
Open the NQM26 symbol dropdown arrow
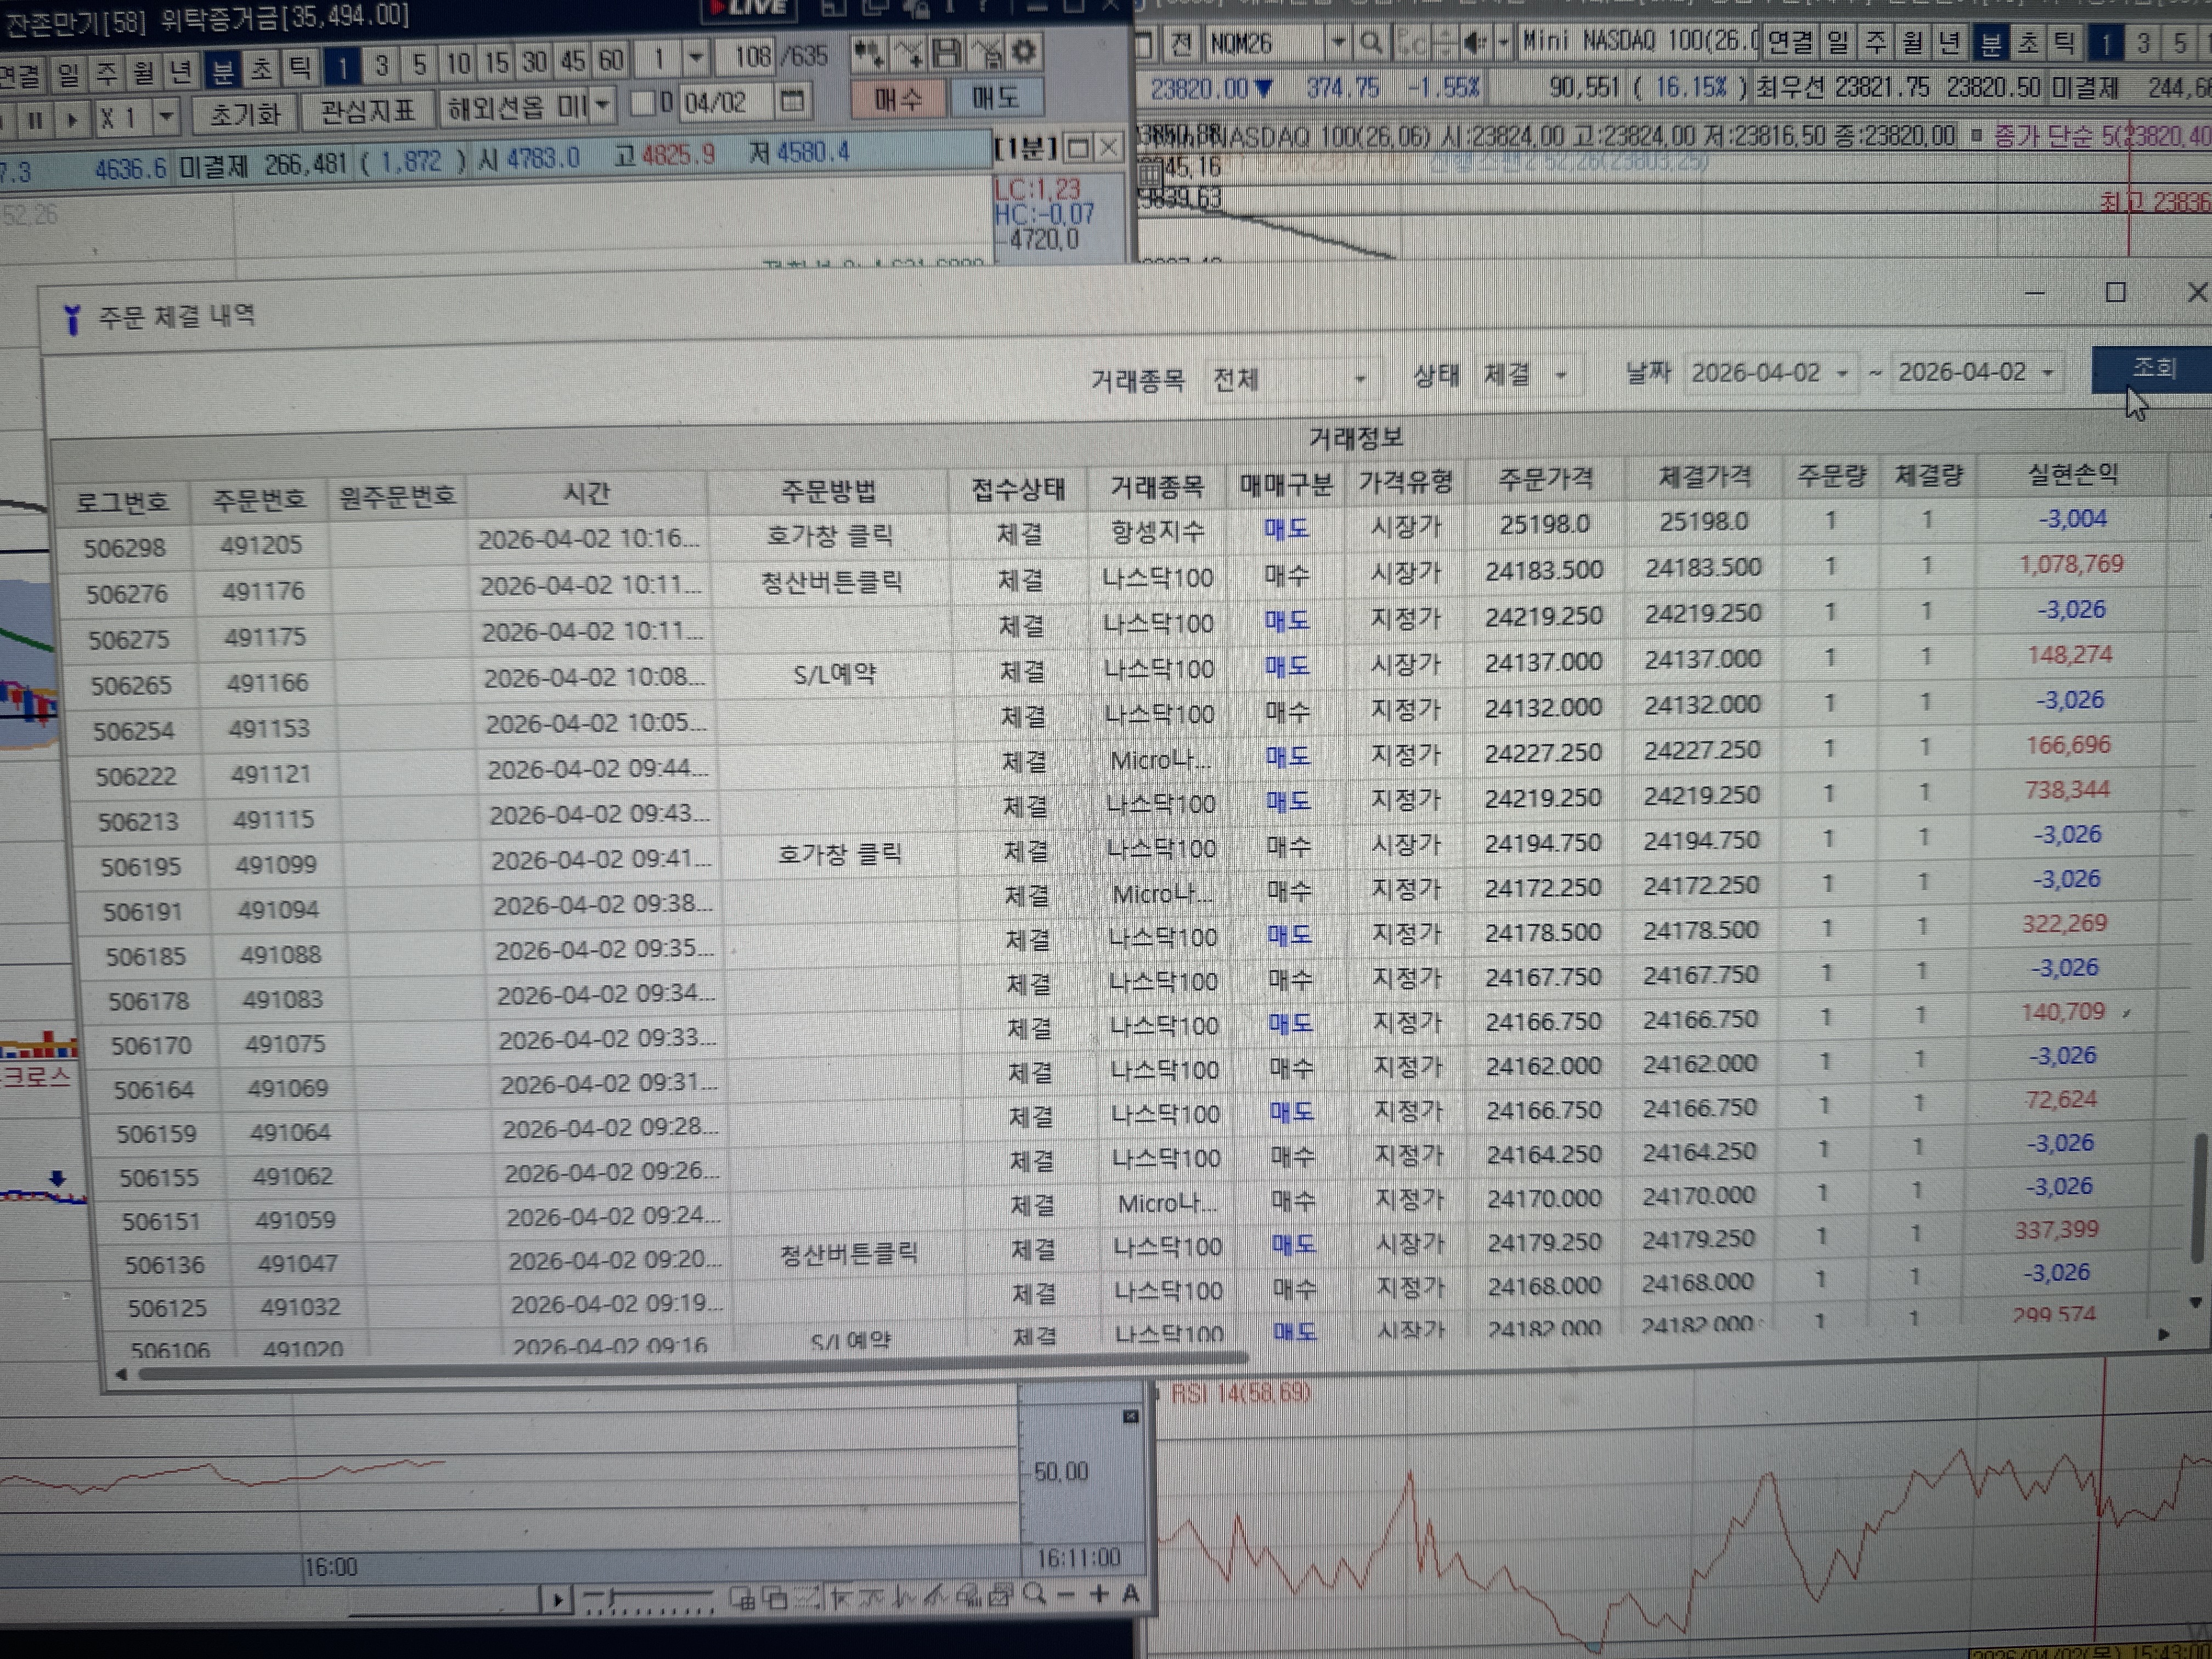(x=1338, y=43)
